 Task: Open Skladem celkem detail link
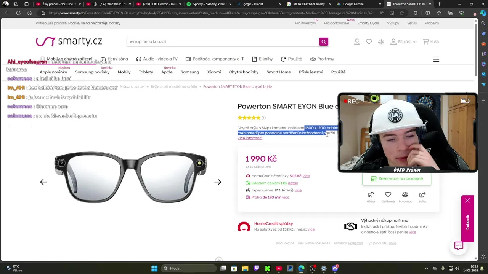click(293, 183)
